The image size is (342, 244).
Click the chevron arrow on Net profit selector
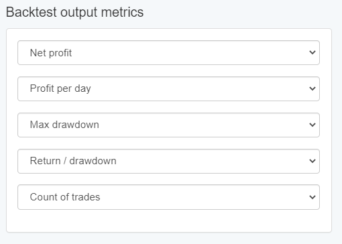(x=312, y=52)
